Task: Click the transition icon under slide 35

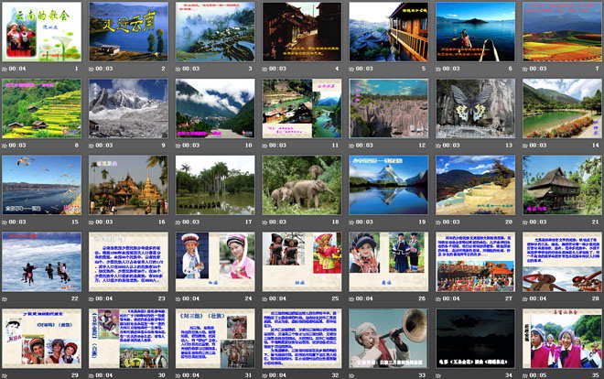Action: click(526, 374)
